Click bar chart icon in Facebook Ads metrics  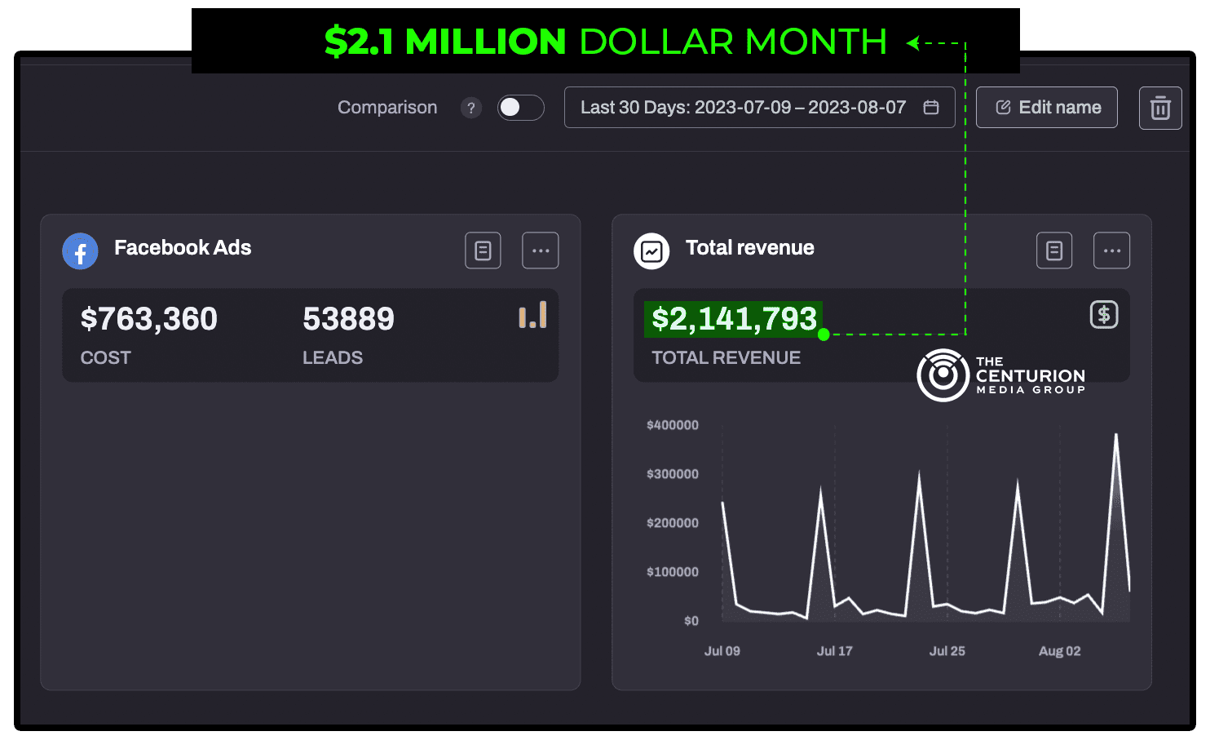pos(532,316)
